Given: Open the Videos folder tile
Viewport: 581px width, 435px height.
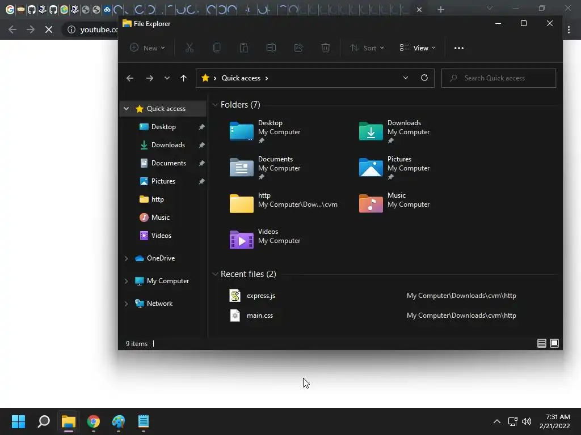Looking at the screenshot, I should coord(265,238).
